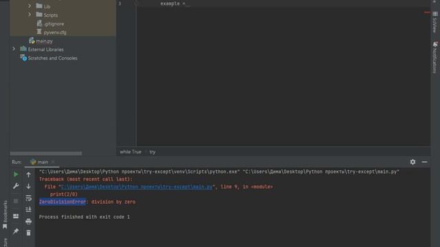
Task: Expand the Scripts folder
Action: coord(30,14)
